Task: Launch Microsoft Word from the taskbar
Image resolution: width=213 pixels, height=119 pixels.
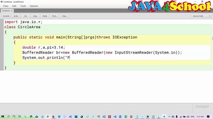Action: pos(120,117)
